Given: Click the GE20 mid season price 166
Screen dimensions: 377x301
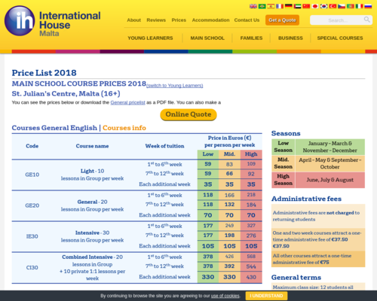Looking at the screenshot, I should point(229,195).
